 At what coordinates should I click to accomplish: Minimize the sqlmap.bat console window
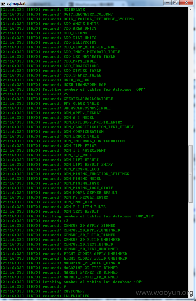point(168,3)
